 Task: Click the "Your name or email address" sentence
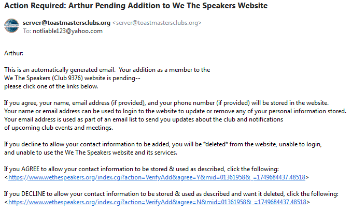pos(175,111)
